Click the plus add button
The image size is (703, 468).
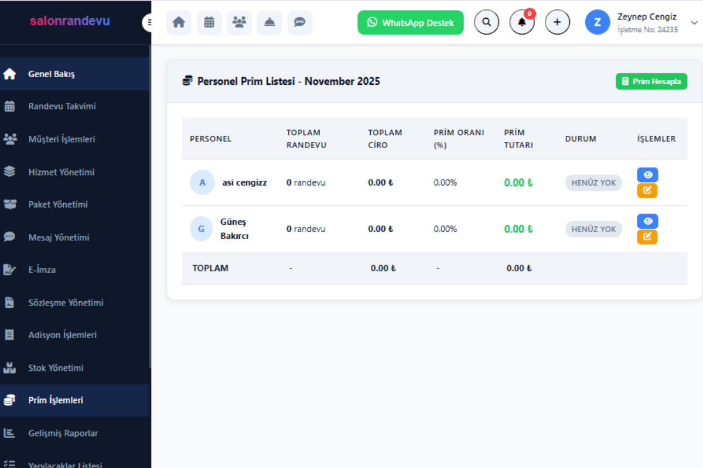point(557,22)
